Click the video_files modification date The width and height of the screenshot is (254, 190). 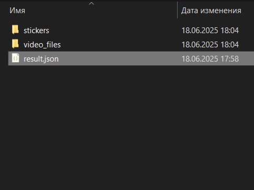pyautogui.click(x=210, y=45)
